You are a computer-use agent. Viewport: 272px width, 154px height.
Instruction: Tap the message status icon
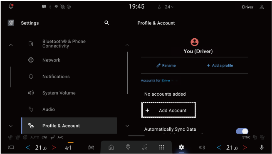coord(44,7)
